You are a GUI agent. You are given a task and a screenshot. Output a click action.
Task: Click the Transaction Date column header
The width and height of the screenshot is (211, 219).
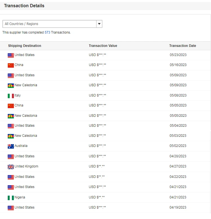pyautogui.click(x=183, y=46)
